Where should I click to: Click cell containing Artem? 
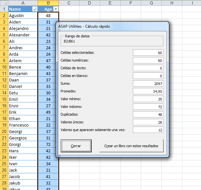(x=23, y=61)
